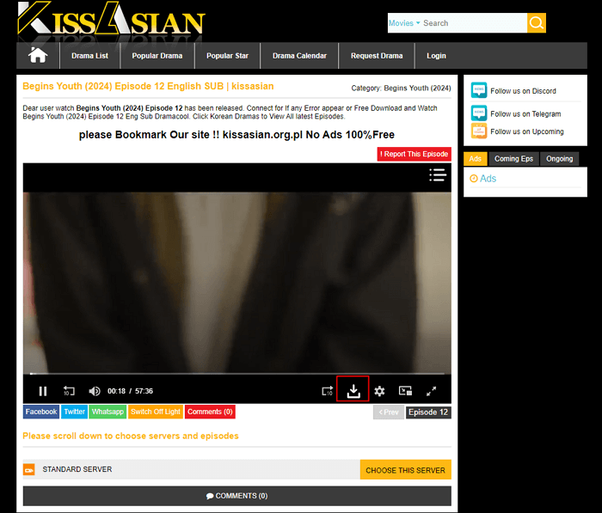Click the Discord follow icon

[479, 90]
